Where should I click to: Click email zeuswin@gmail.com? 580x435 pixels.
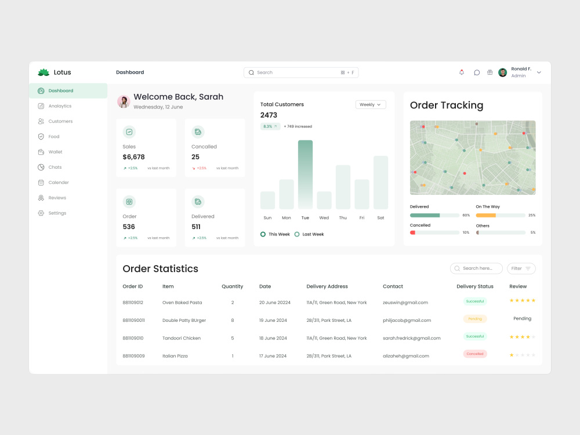tap(405, 303)
